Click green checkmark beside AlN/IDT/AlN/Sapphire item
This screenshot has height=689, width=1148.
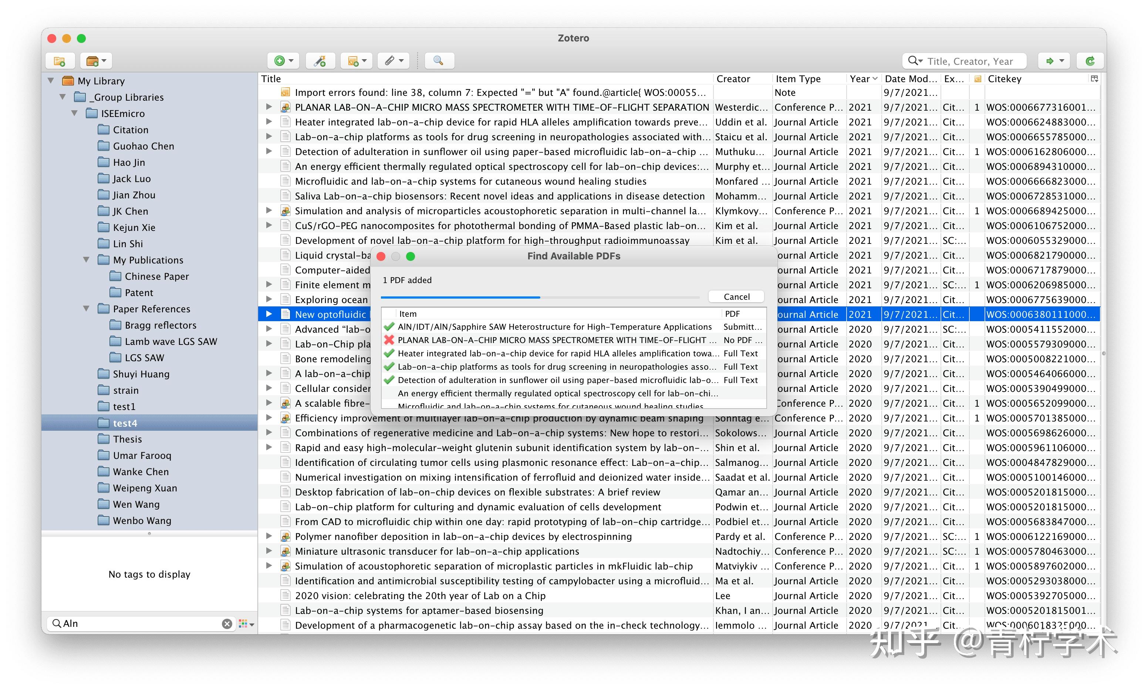[389, 326]
